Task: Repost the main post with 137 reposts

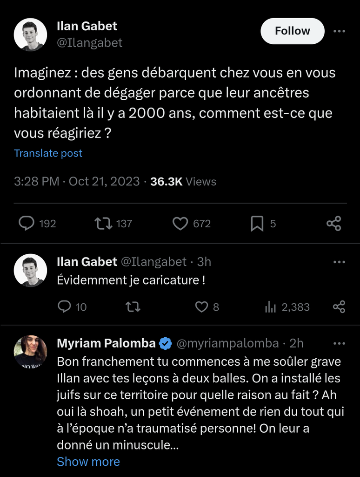Action: pos(103,224)
